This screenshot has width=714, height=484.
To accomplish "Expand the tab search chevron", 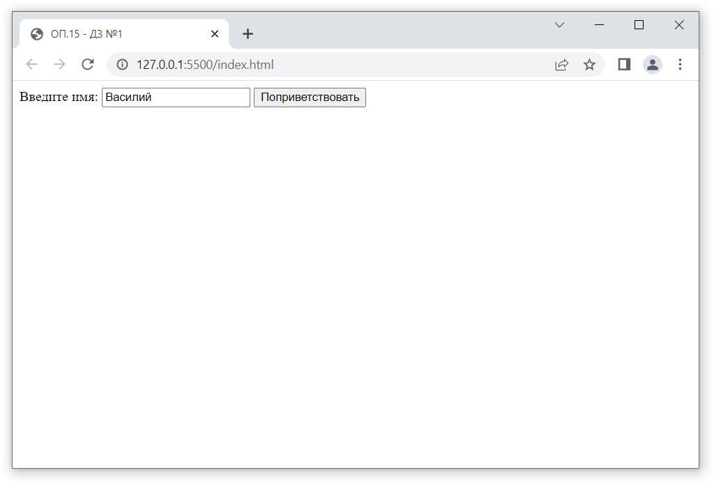I will [x=559, y=25].
